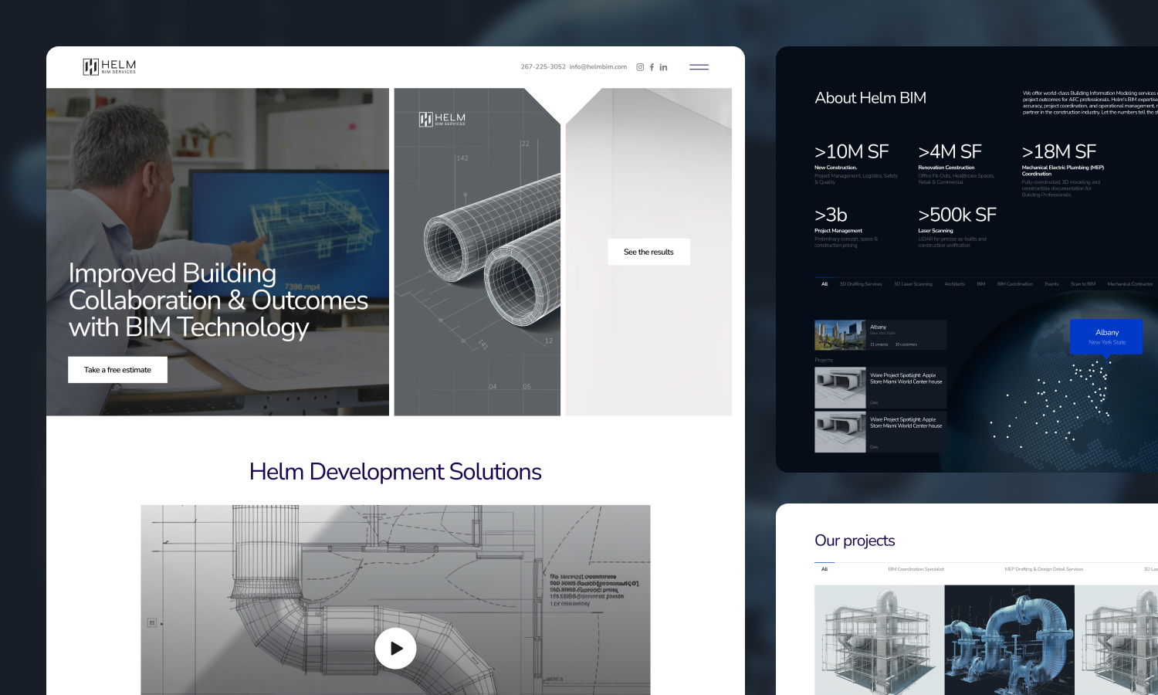The width and height of the screenshot is (1158, 695).
Task: Select the LinkedIn icon
Action: pos(663,67)
